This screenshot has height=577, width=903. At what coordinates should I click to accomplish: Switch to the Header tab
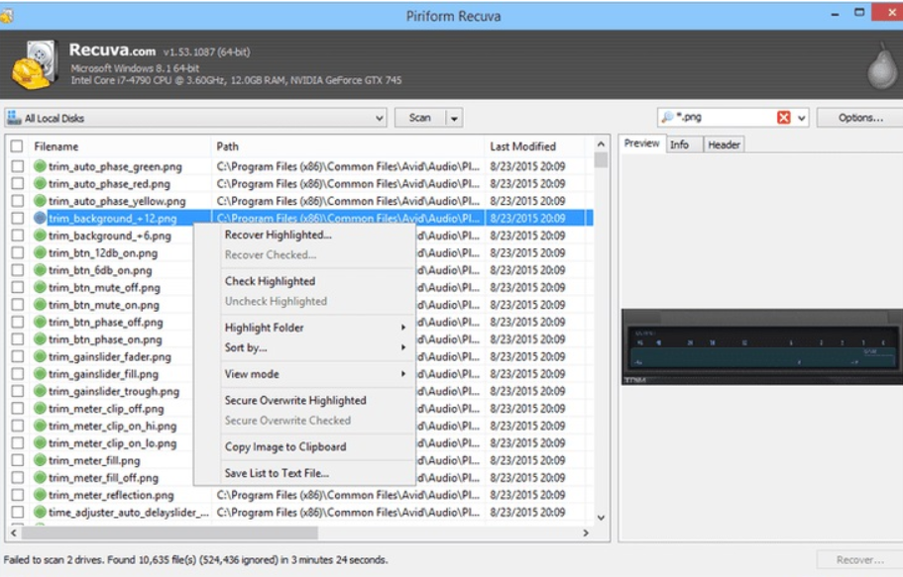[724, 144]
